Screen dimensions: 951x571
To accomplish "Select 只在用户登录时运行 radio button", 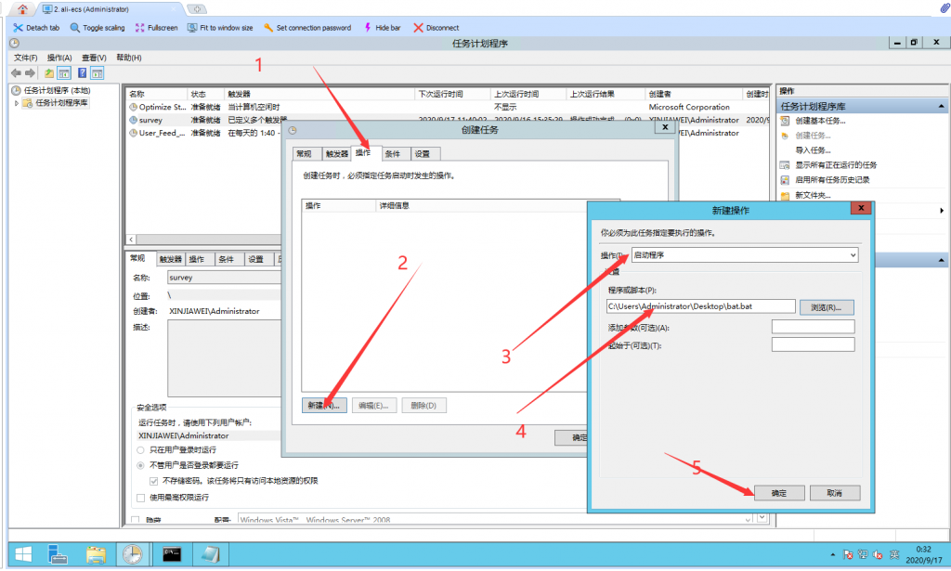I will (140, 449).
